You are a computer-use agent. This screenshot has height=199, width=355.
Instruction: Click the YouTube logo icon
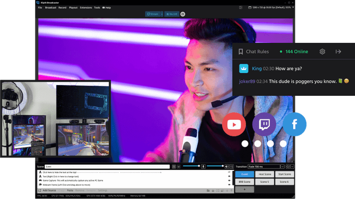[x=234, y=125]
